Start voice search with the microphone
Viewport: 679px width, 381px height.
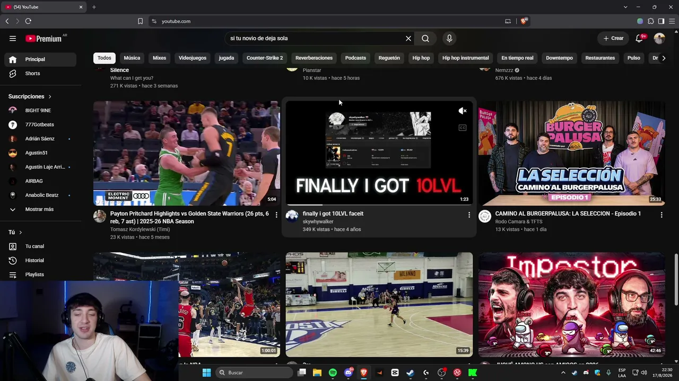click(x=449, y=38)
